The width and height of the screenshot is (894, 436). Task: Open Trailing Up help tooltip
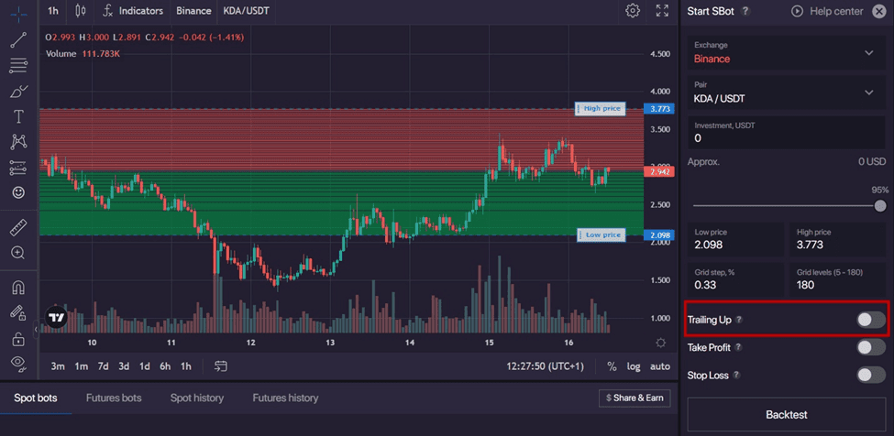739,320
